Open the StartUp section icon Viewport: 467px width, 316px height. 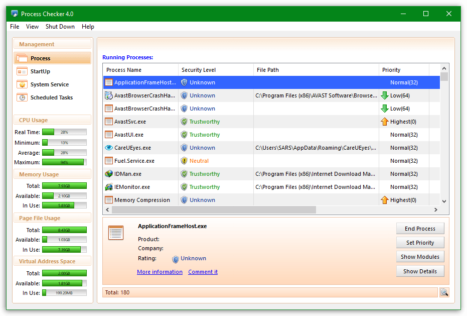[x=22, y=71]
